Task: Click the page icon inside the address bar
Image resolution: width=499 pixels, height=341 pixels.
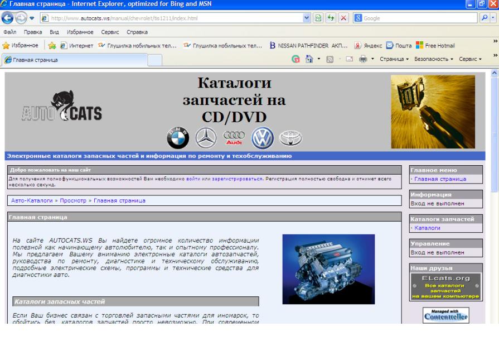Action: pos(45,18)
